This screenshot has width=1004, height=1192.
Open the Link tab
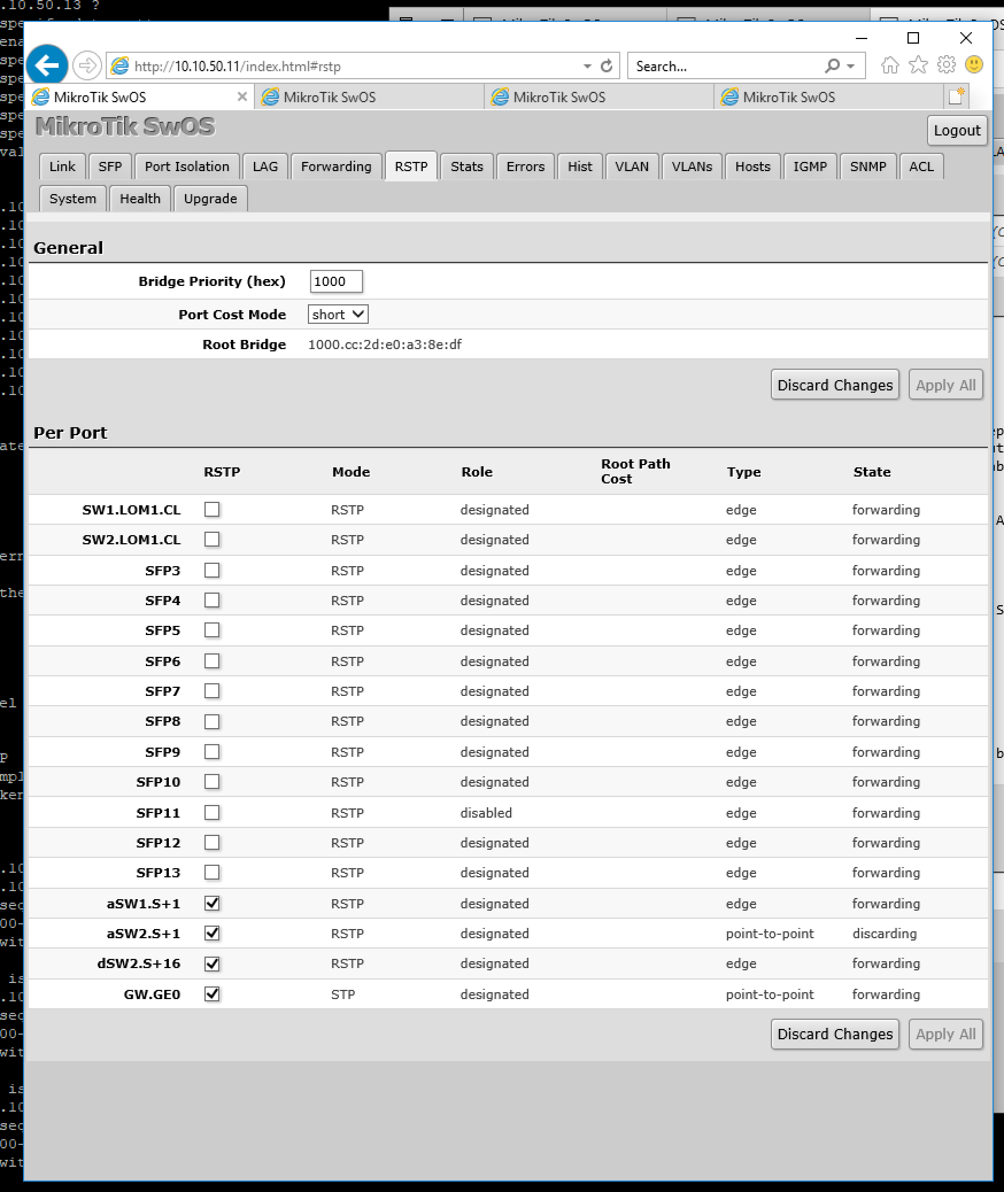62,167
